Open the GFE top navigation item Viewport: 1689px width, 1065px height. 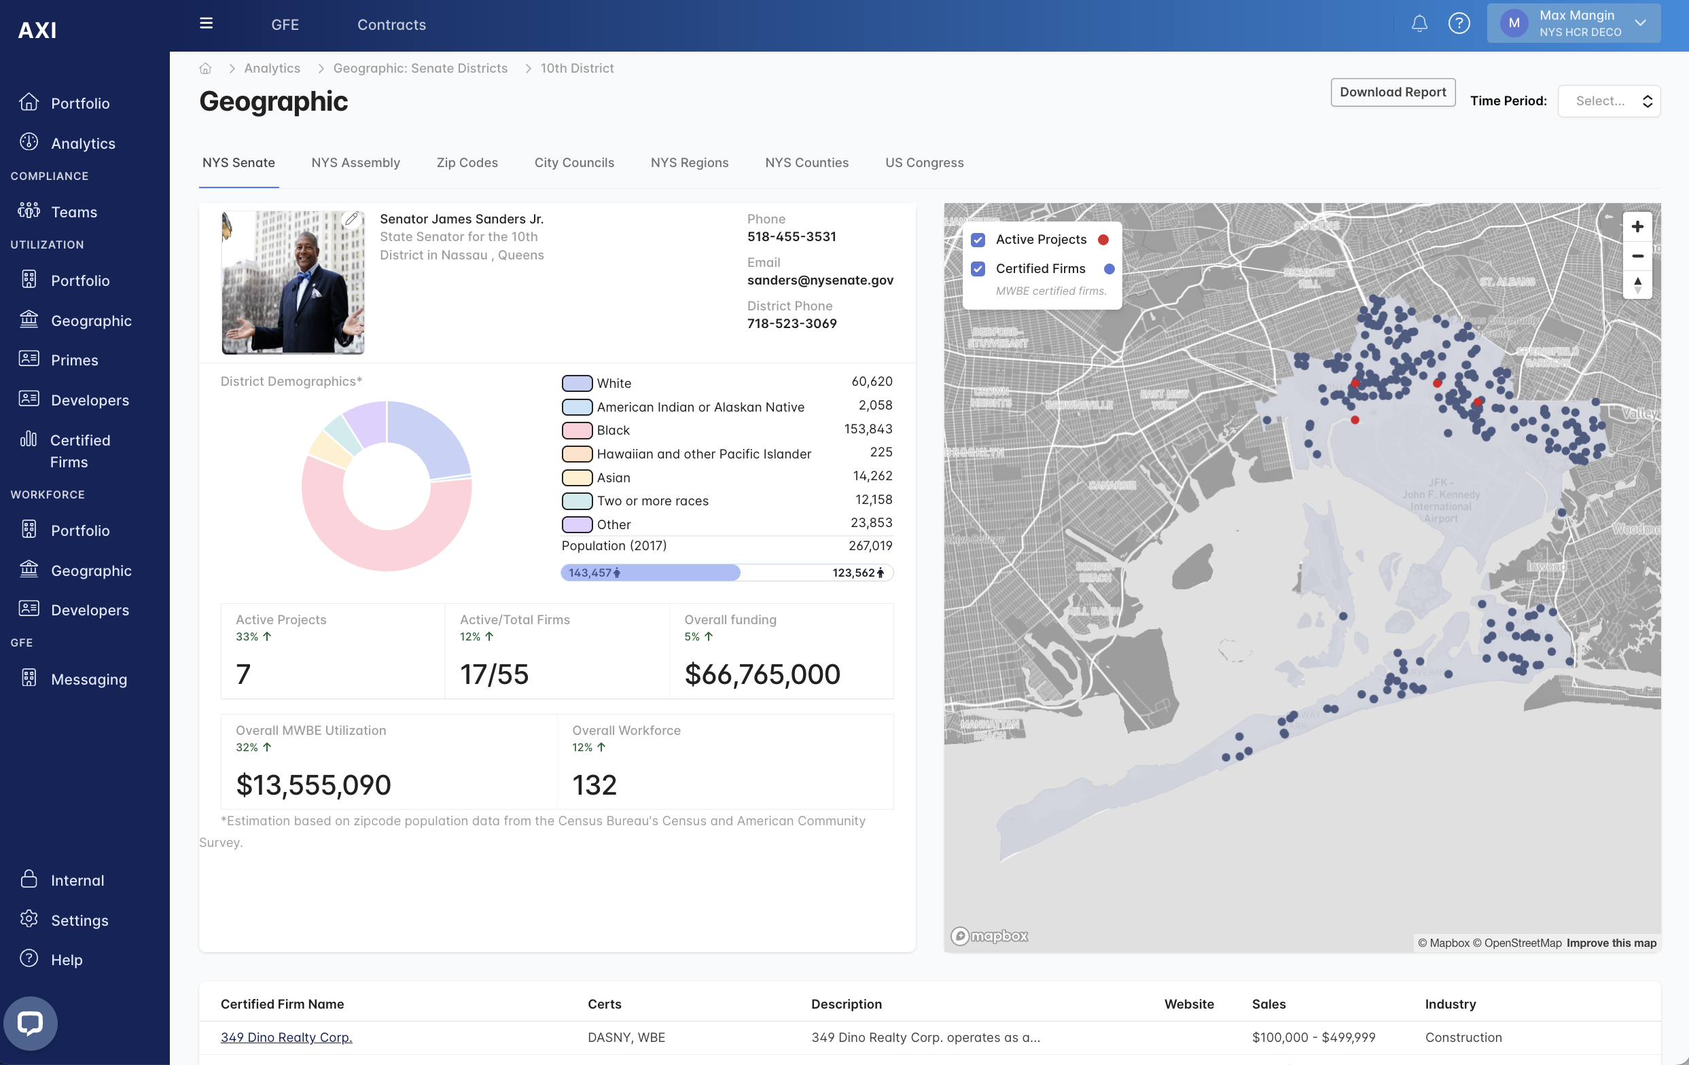pos(285,24)
